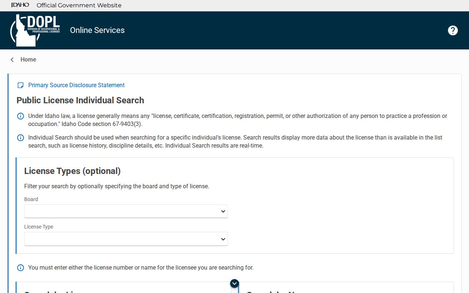469x293 pixels.
Task: Click the License Type field label
Action: 39,227
